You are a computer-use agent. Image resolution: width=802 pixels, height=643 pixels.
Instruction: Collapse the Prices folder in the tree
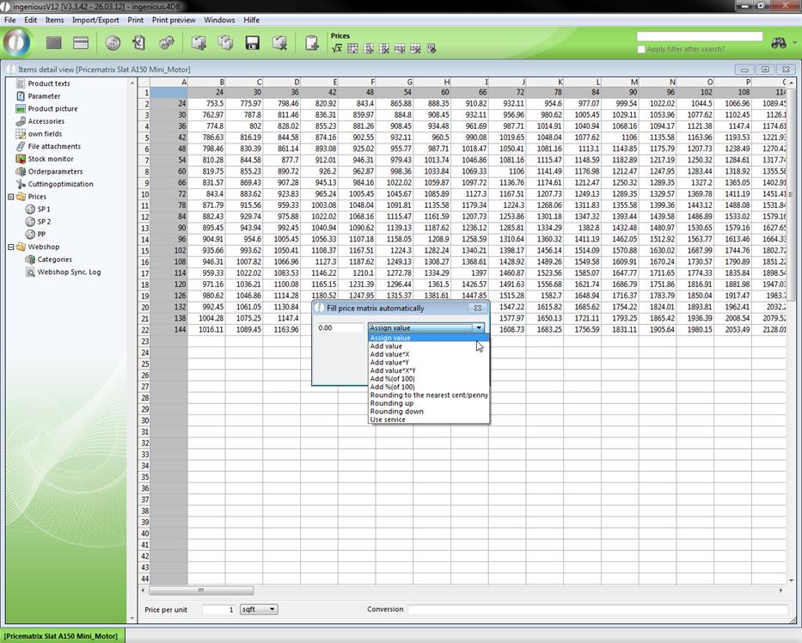[x=11, y=197]
